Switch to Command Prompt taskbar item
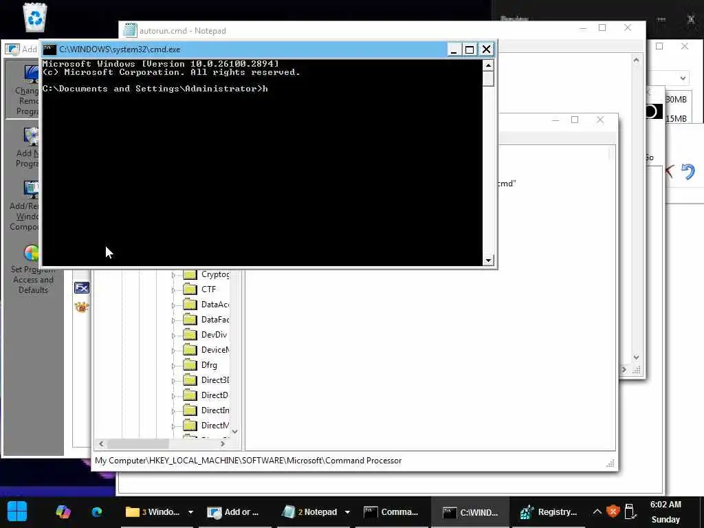 [391, 511]
